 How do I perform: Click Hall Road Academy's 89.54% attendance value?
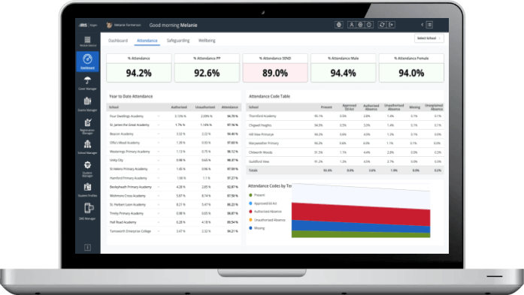point(232,222)
